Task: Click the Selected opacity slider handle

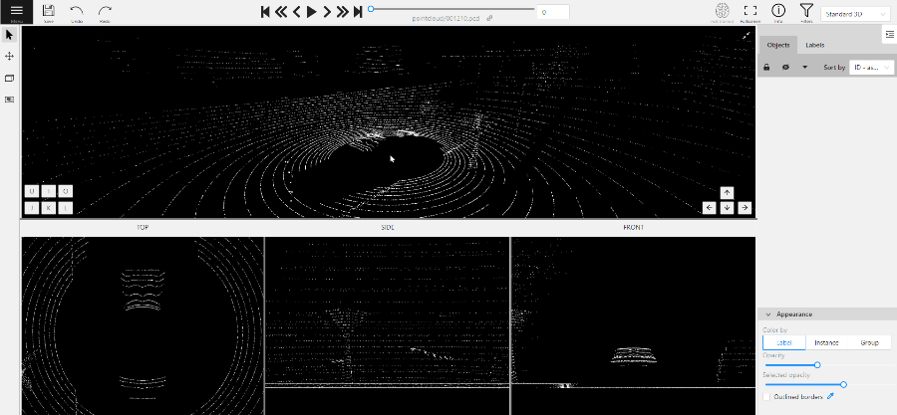Action: pyautogui.click(x=843, y=384)
